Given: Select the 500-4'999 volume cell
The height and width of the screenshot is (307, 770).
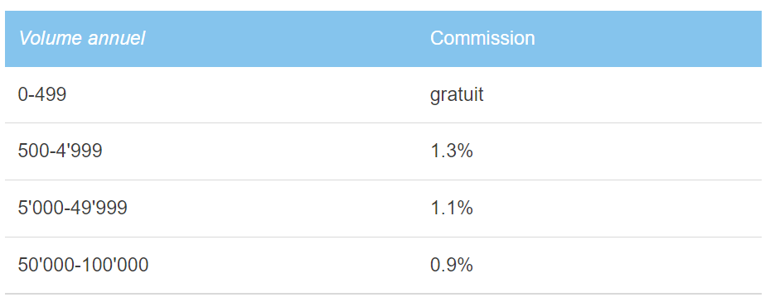Looking at the screenshot, I should coord(60,151).
